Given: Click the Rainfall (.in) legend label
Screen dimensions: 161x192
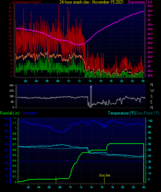Looking at the screenshot, I should [x=10, y=113].
